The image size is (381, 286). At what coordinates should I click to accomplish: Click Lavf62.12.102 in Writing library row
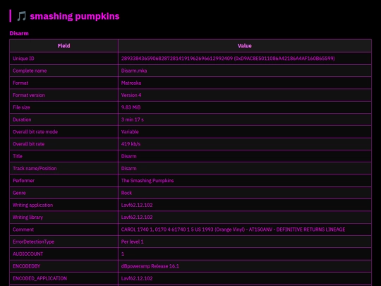pos(137,218)
